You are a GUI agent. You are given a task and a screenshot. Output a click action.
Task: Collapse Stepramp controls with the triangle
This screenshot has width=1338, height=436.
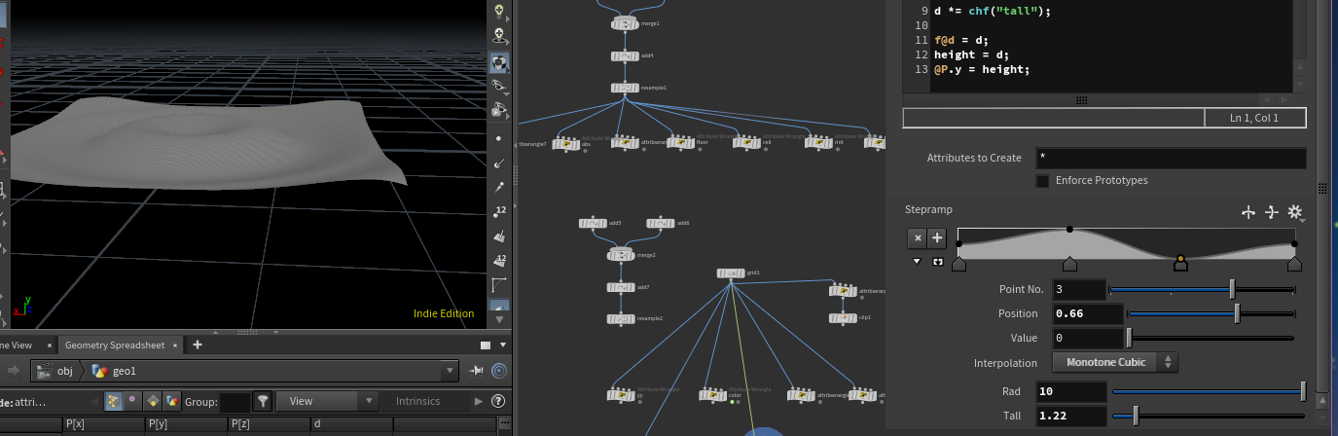click(917, 262)
